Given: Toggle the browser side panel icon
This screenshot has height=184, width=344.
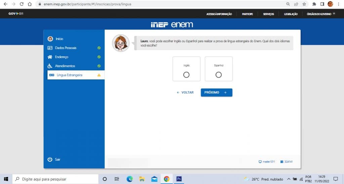Looking at the screenshot, I should point(322,4).
